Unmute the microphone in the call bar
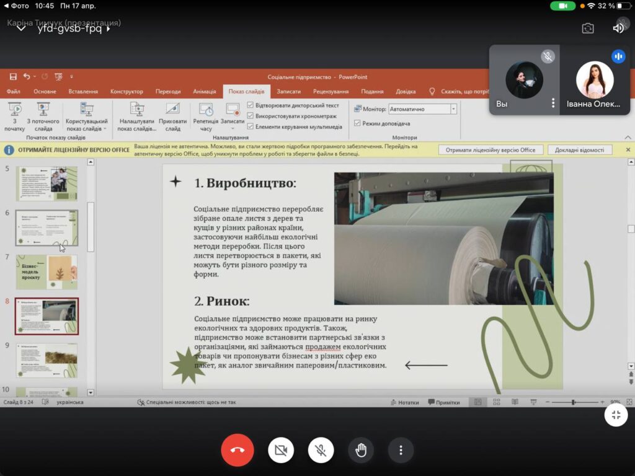Viewport: 635px width, 476px height. [x=321, y=450]
